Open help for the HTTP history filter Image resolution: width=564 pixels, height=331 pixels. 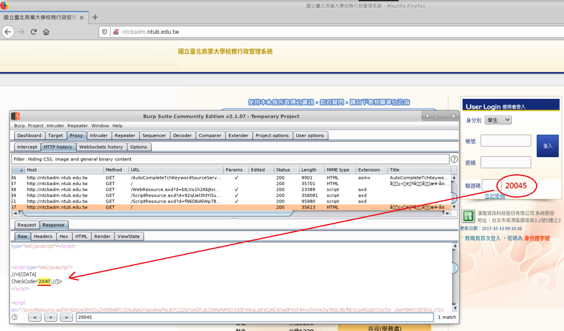point(454,159)
